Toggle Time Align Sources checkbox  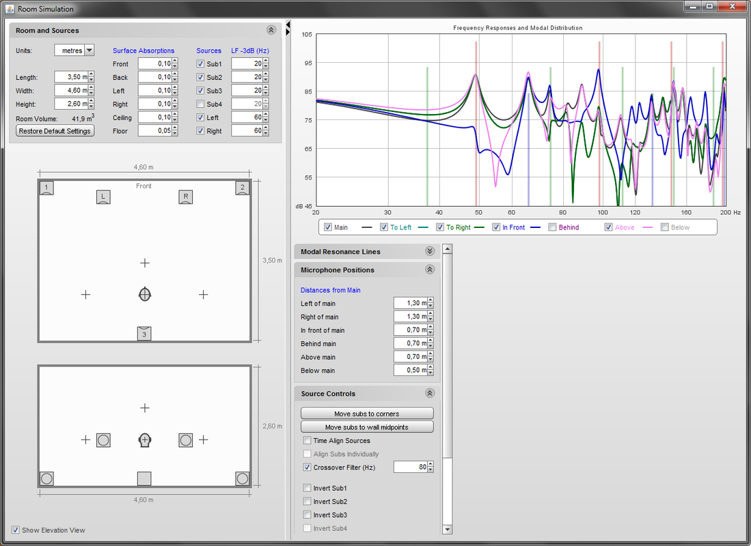pos(307,441)
